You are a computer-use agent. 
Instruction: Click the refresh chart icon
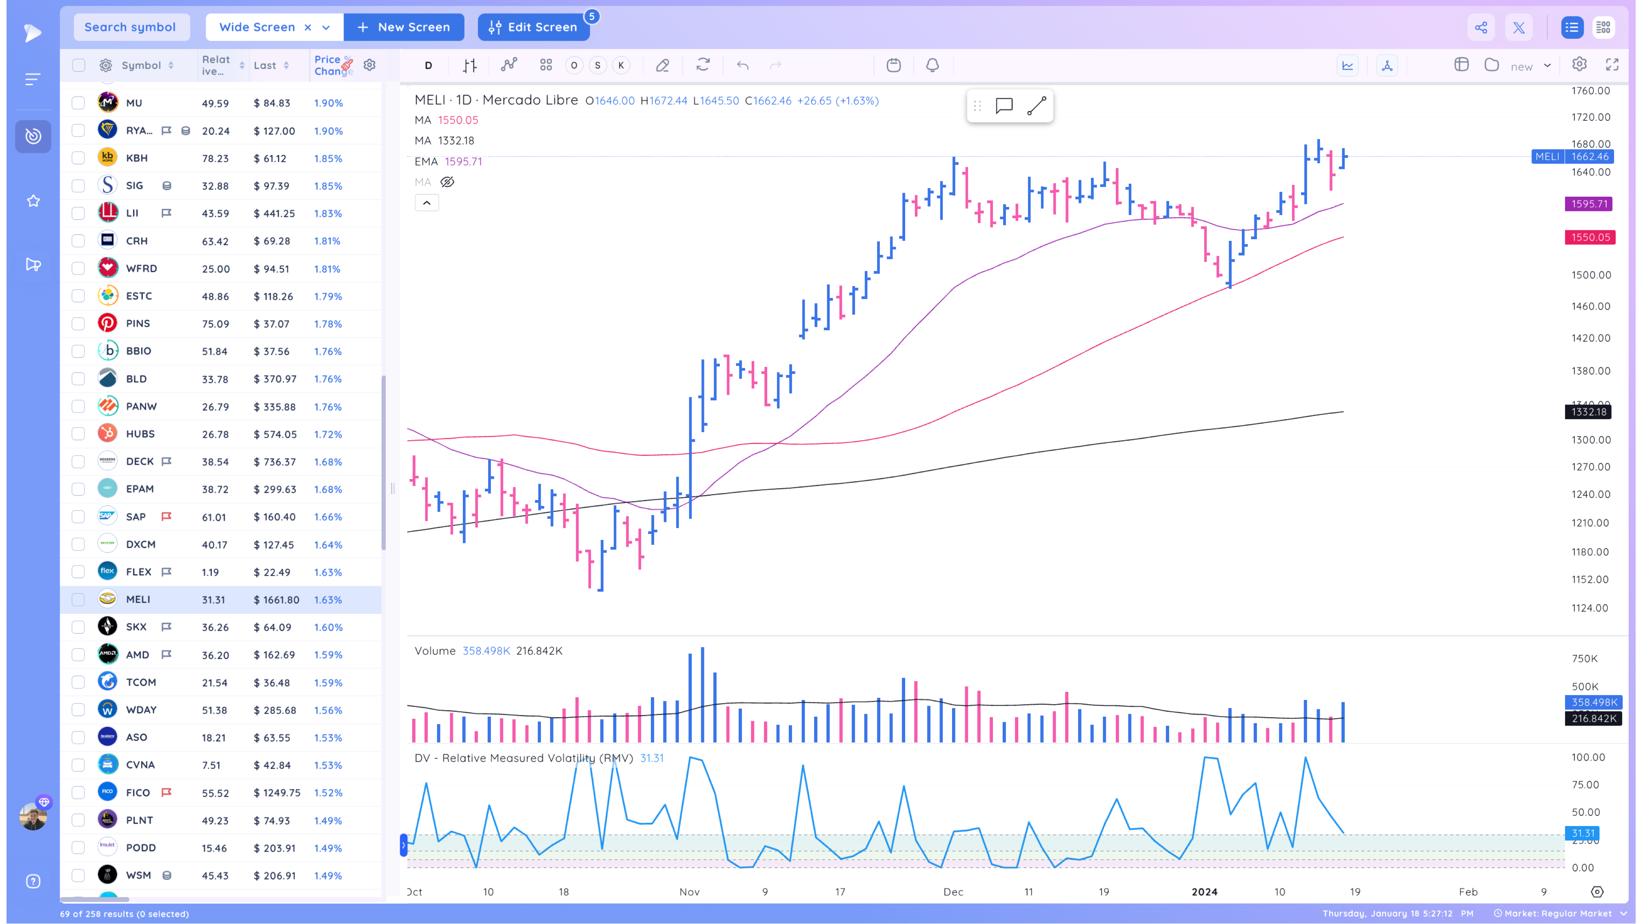pos(703,65)
